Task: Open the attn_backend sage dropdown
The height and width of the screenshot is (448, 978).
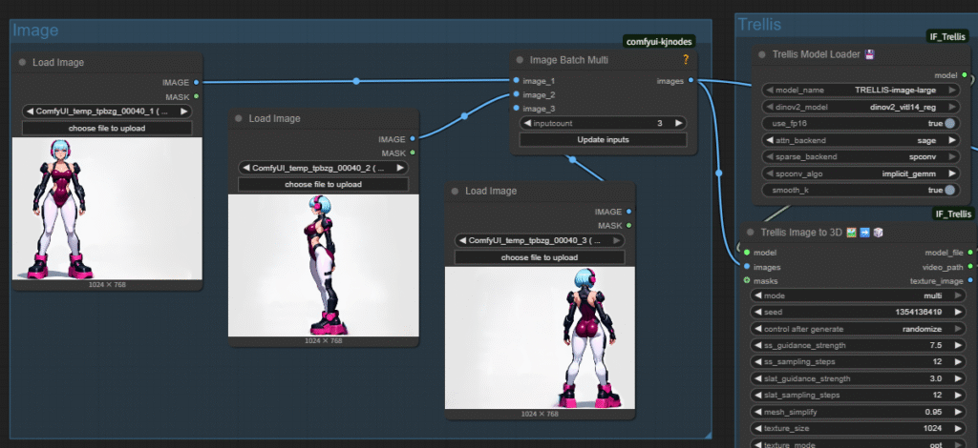Action: coord(863,139)
